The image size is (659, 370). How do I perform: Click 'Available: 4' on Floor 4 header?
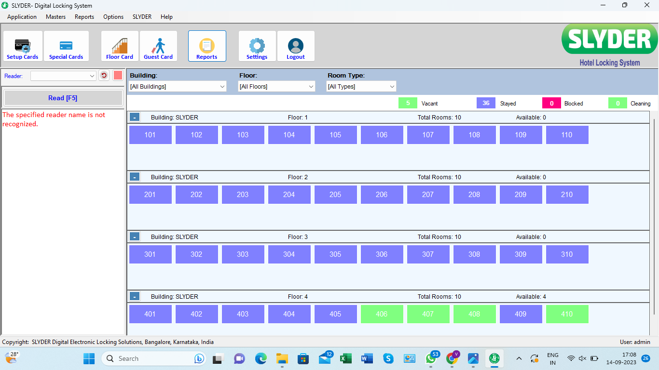point(531,296)
